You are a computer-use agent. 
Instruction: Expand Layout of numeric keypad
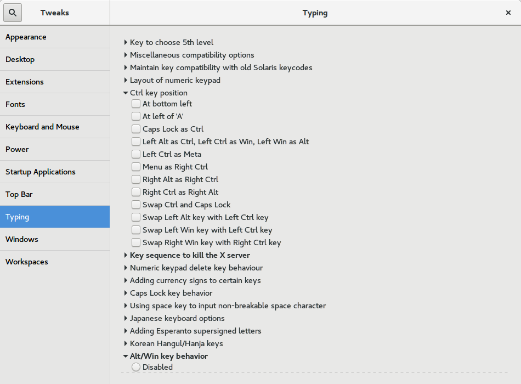point(126,80)
